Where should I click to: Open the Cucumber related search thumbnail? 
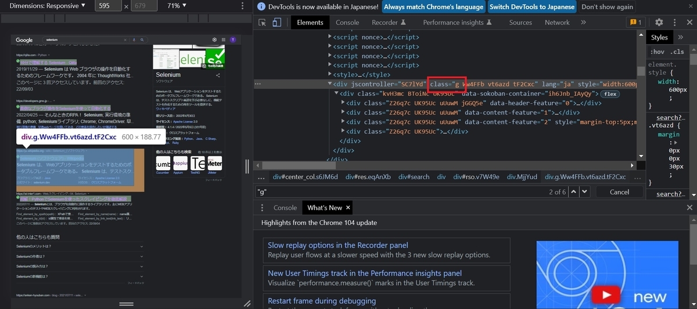163,164
